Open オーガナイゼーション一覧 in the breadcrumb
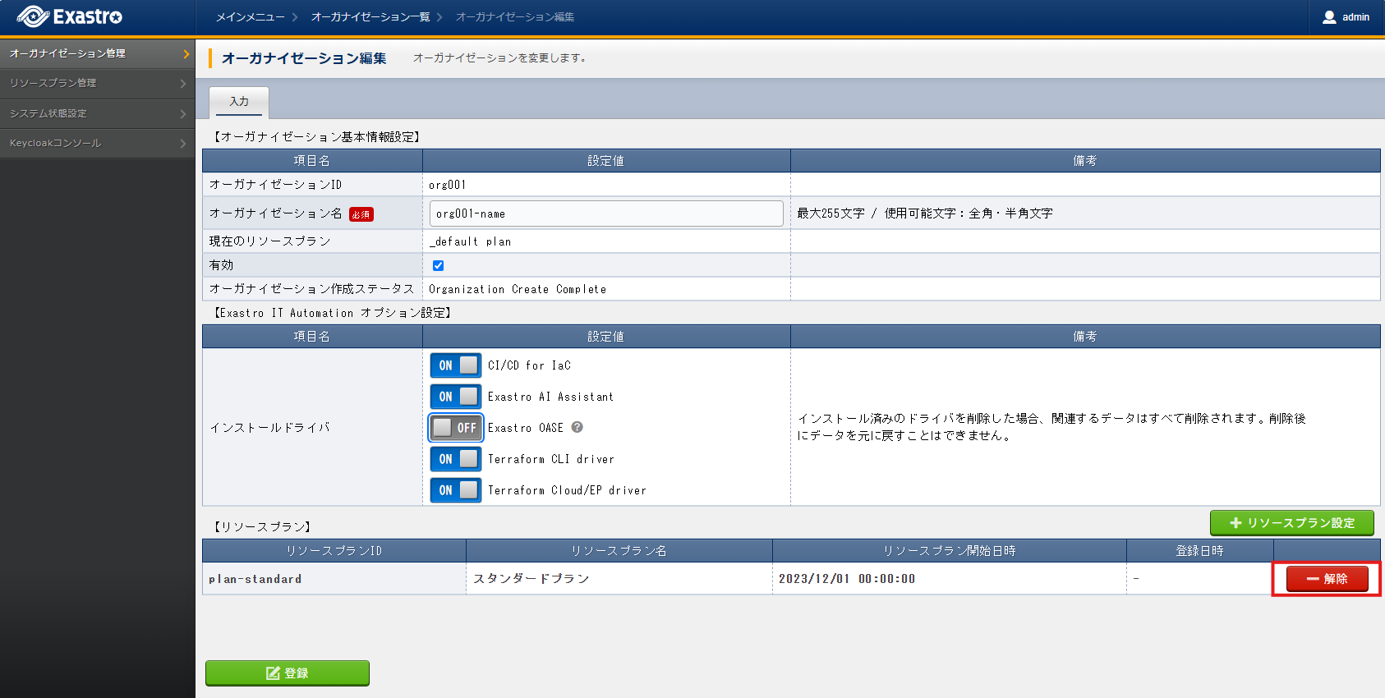 tap(370, 17)
